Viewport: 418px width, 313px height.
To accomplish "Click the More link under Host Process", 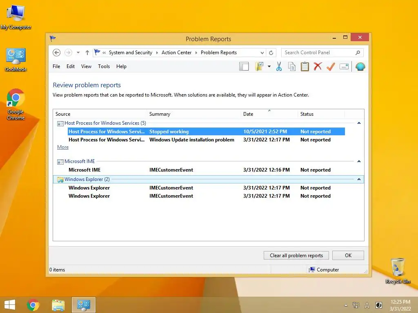I will coord(62,147).
